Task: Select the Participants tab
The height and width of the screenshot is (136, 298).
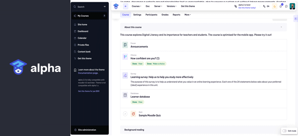Action: [x=151, y=15]
